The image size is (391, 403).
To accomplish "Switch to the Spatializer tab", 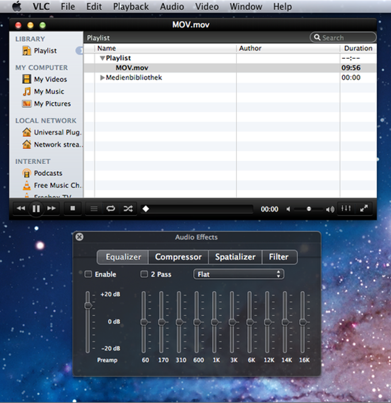I will (x=235, y=257).
